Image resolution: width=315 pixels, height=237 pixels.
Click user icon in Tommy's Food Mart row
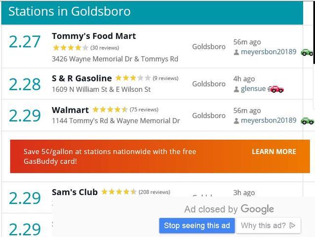click(236, 52)
